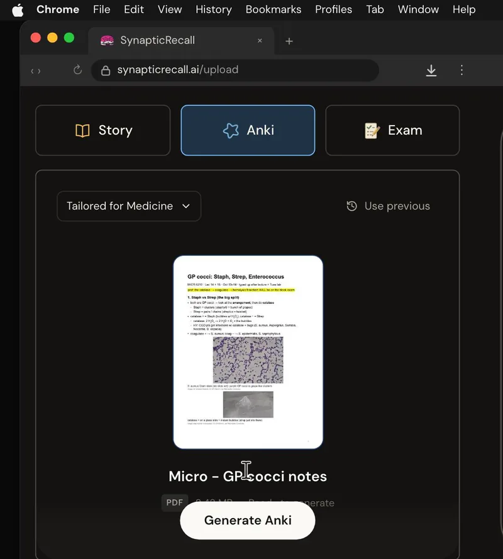The width and height of the screenshot is (503, 559).
Task: Click the macOS red close window button
Action: 36,38
